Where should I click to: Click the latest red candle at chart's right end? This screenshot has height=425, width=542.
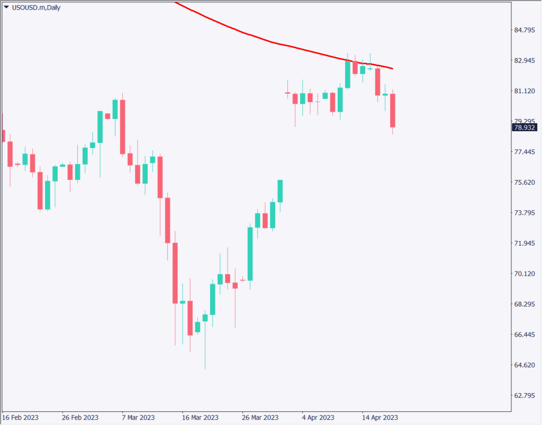pos(393,110)
